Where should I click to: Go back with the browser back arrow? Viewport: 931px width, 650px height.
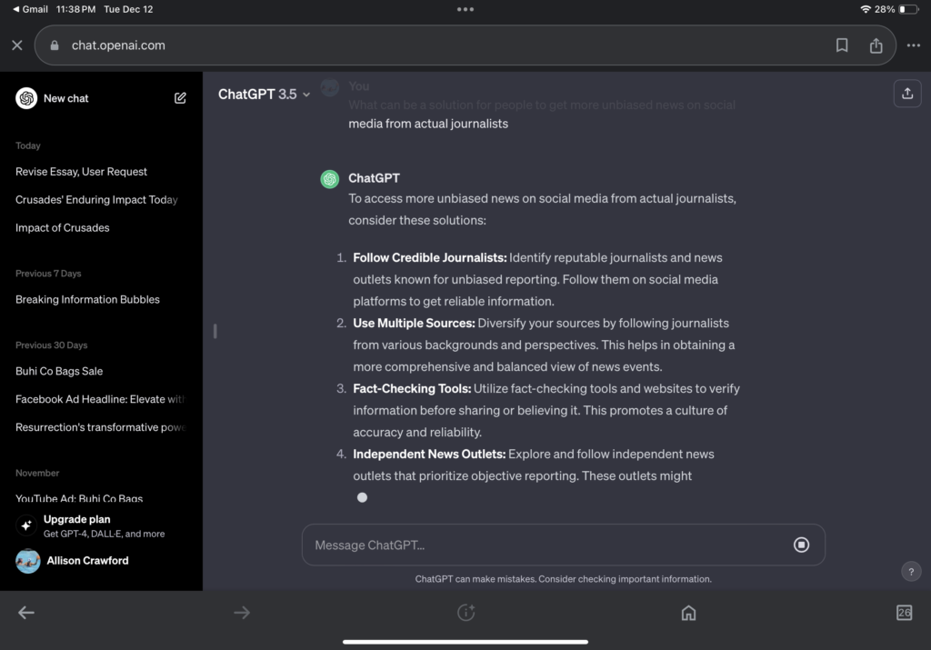coord(26,613)
